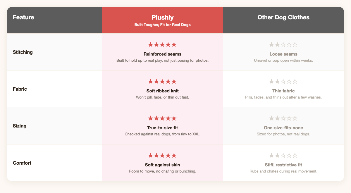The height and width of the screenshot is (193, 351).
Task: Click the Fabric row label
Action: pos(20,89)
